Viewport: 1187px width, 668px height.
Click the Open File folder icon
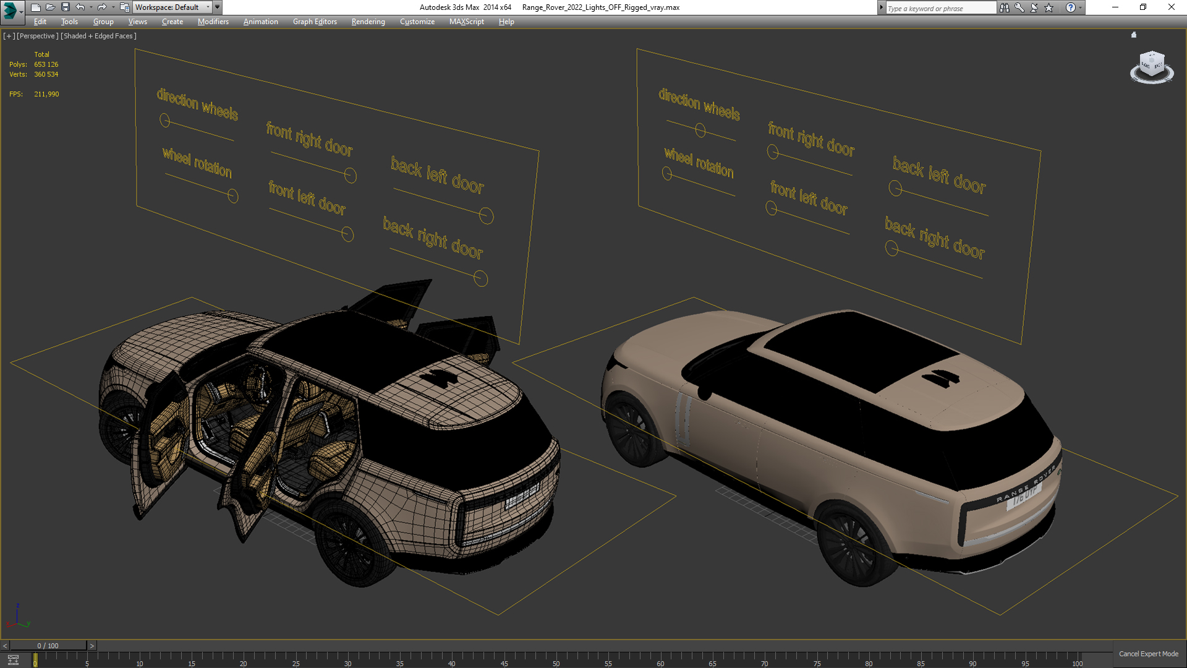[51, 7]
